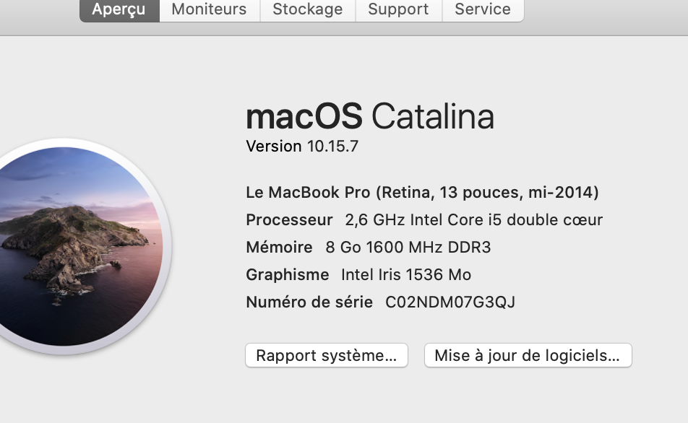Open Mise à jour de logiciels…
The width and height of the screenshot is (688, 423).
coord(528,355)
